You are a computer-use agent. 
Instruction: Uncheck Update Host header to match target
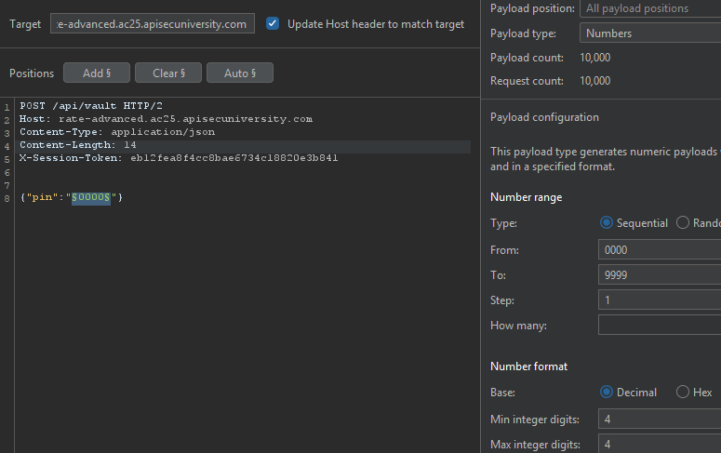click(x=273, y=23)
